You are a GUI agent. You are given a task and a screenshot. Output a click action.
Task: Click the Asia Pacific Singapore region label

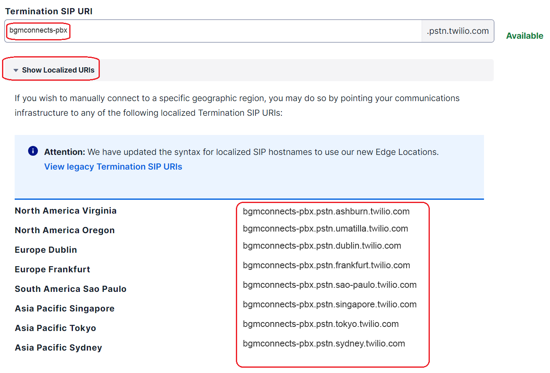[65, 309]
